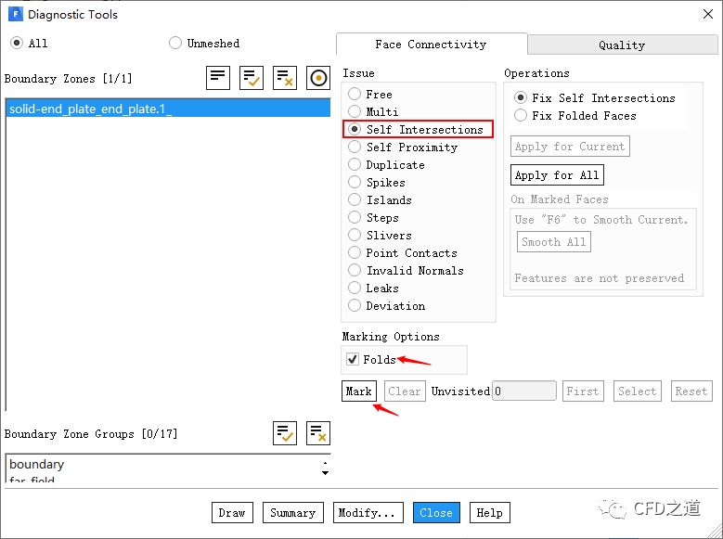Choose the Steps issue option

pyautogui.click(x=355, y=217)
